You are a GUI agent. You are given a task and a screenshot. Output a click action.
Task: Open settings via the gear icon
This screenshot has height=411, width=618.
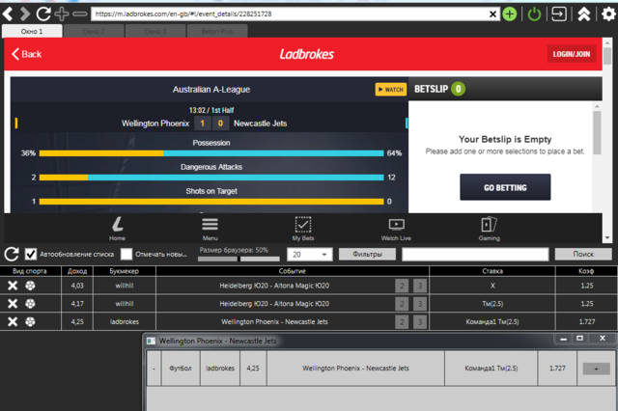click(x=608, y=14)
